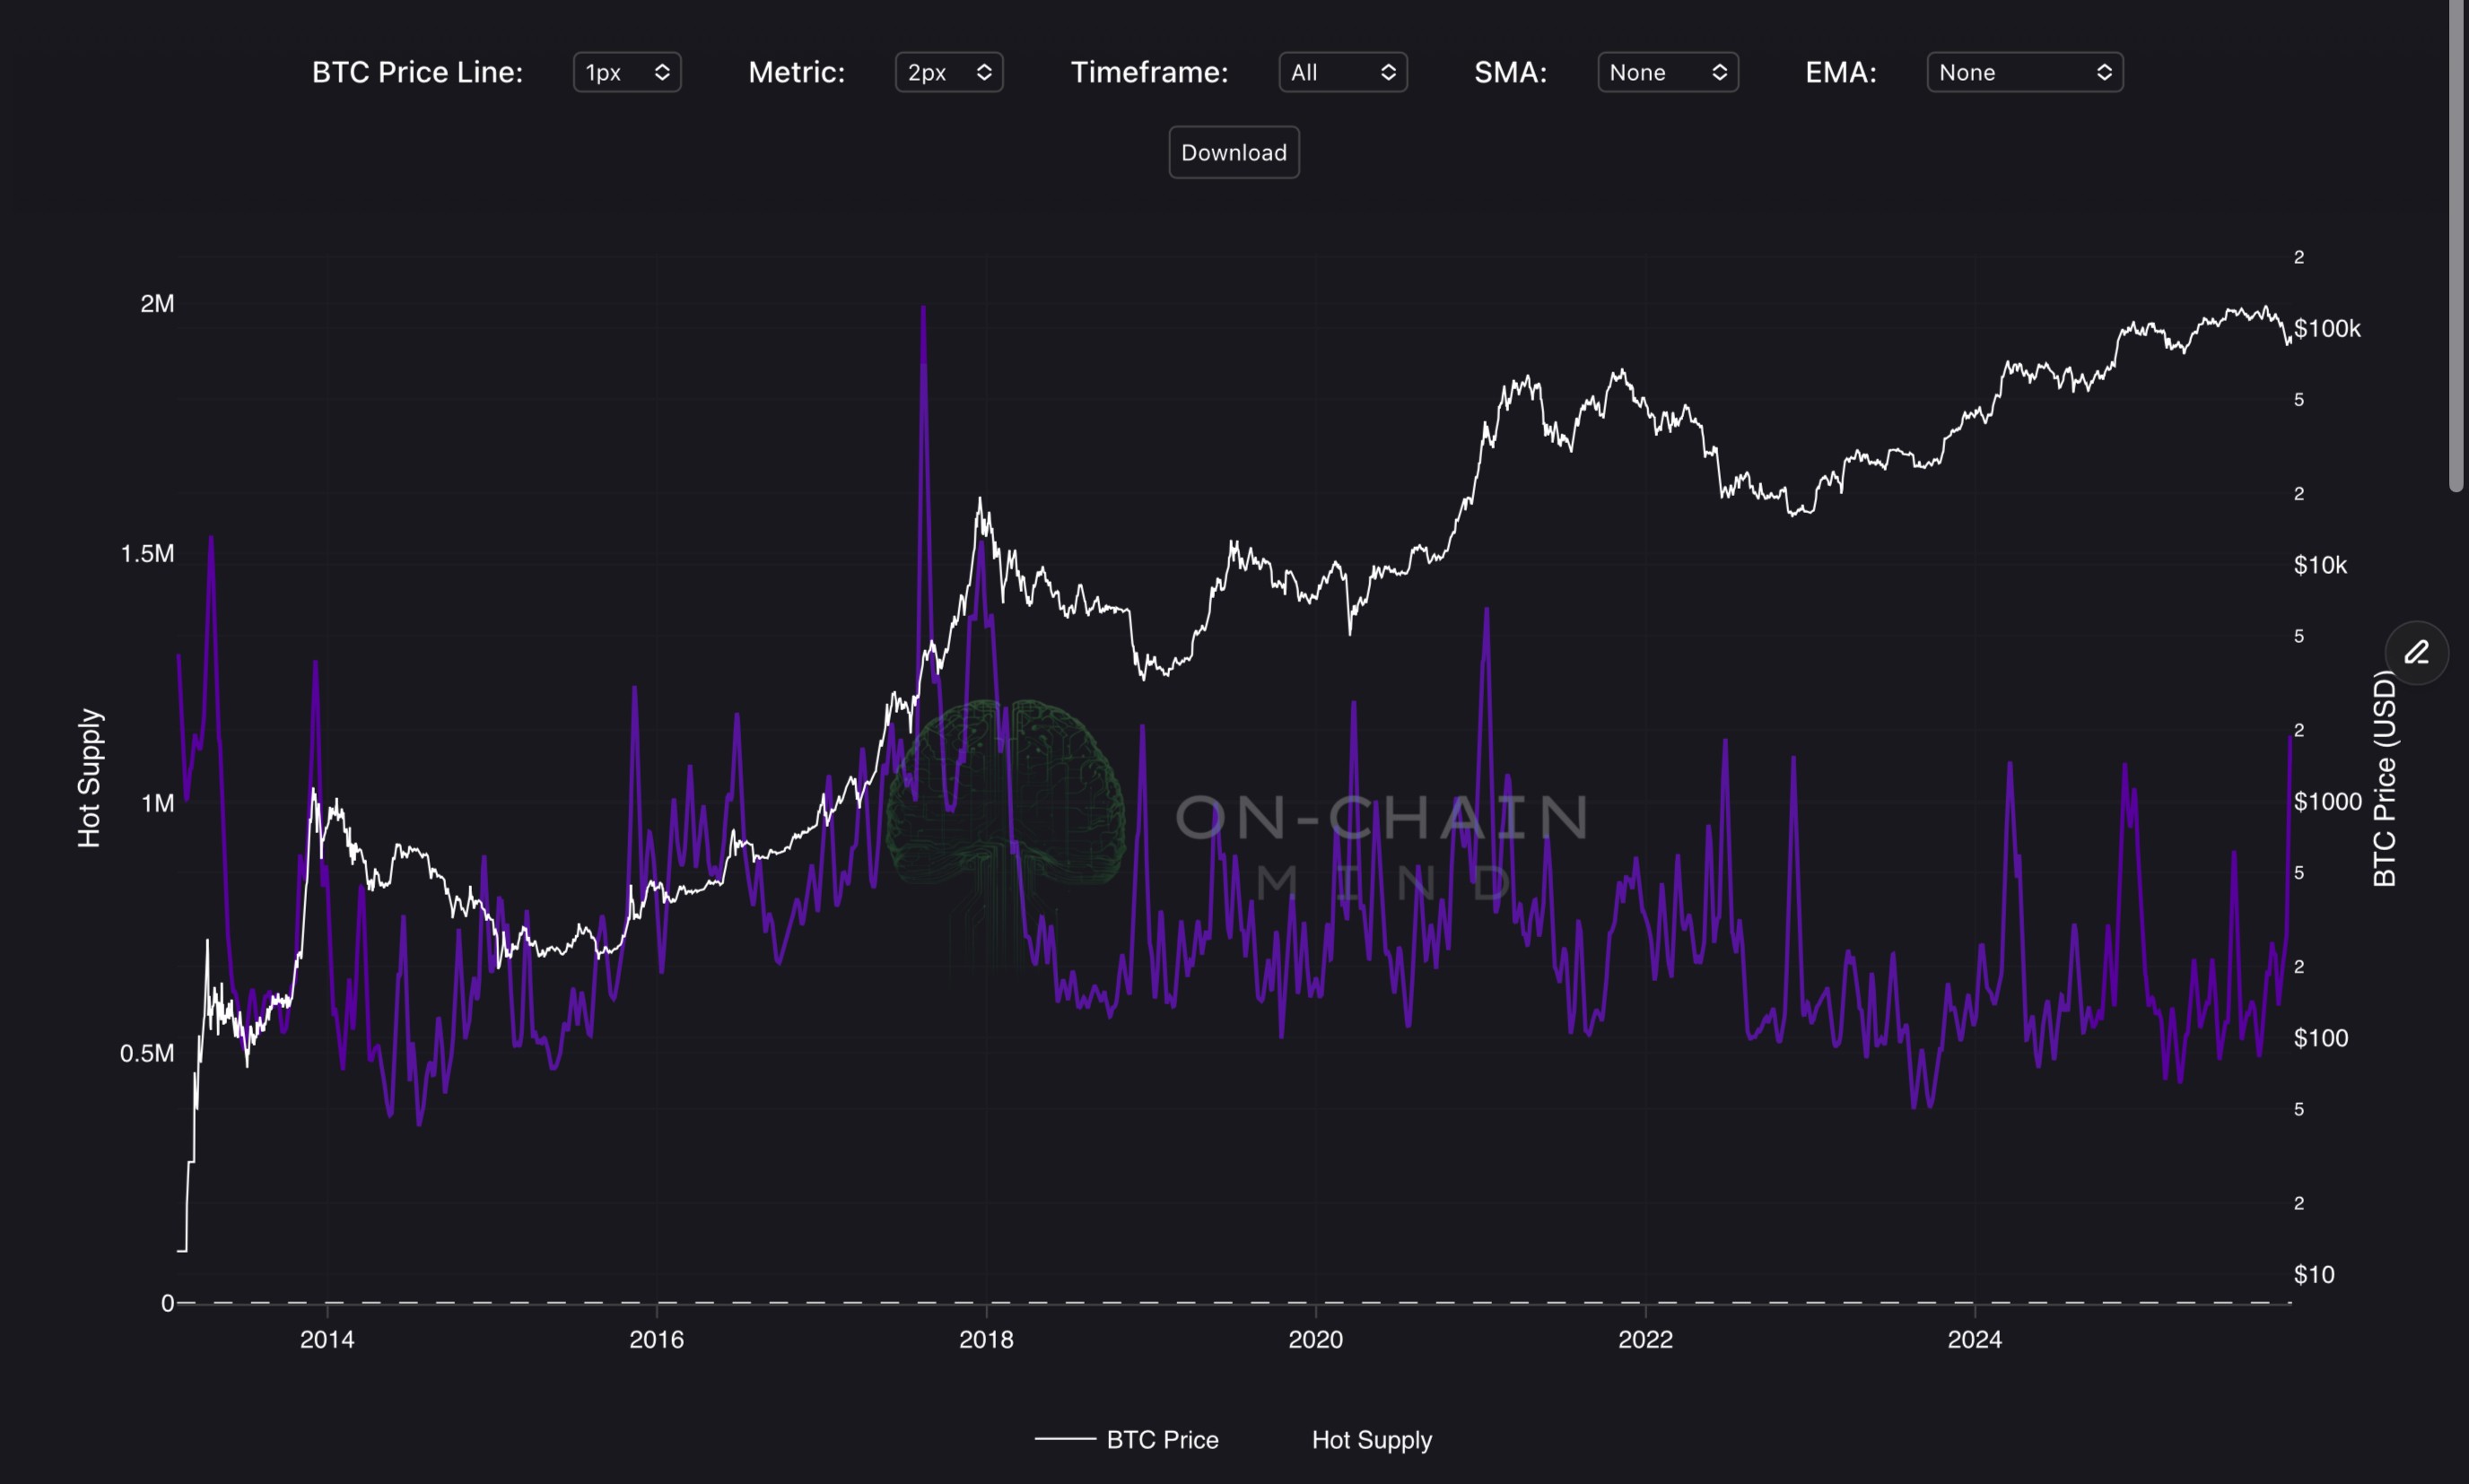Screen dimensions: 2469x1484
Task: Click the pencil edit icon
Action: point(2416,653)
